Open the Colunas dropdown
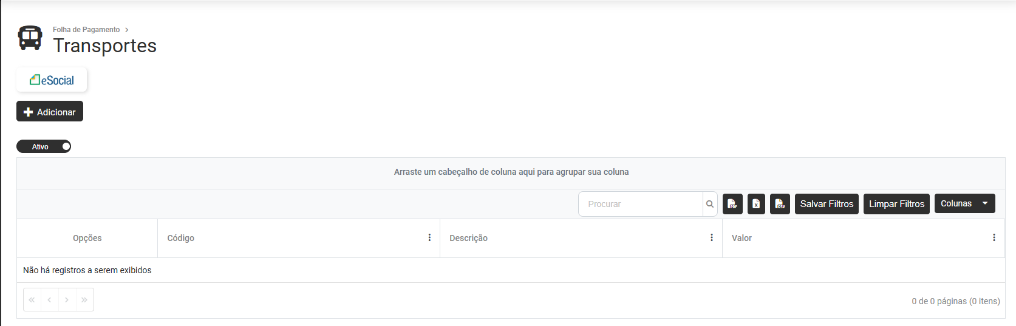 pyautogui.click(x=964, y=203)
